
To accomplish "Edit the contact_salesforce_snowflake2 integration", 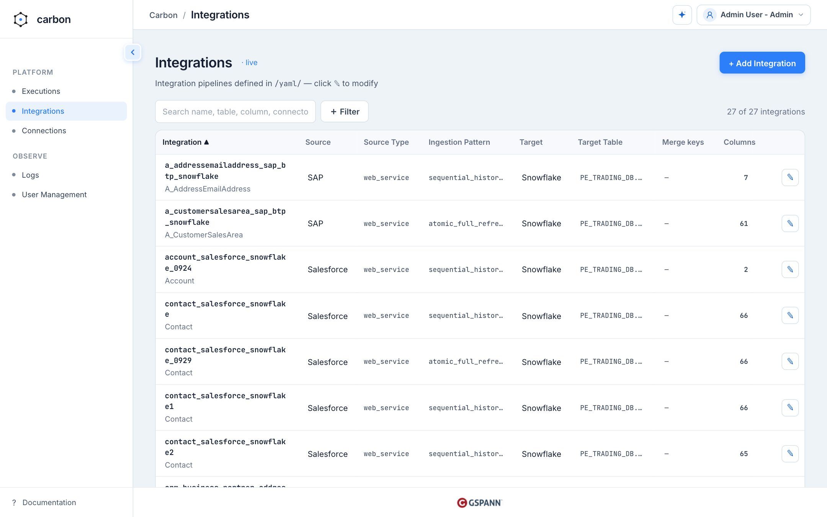I will coord(790,453).
